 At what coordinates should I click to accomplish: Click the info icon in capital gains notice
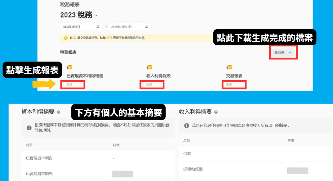coord(28,128)
